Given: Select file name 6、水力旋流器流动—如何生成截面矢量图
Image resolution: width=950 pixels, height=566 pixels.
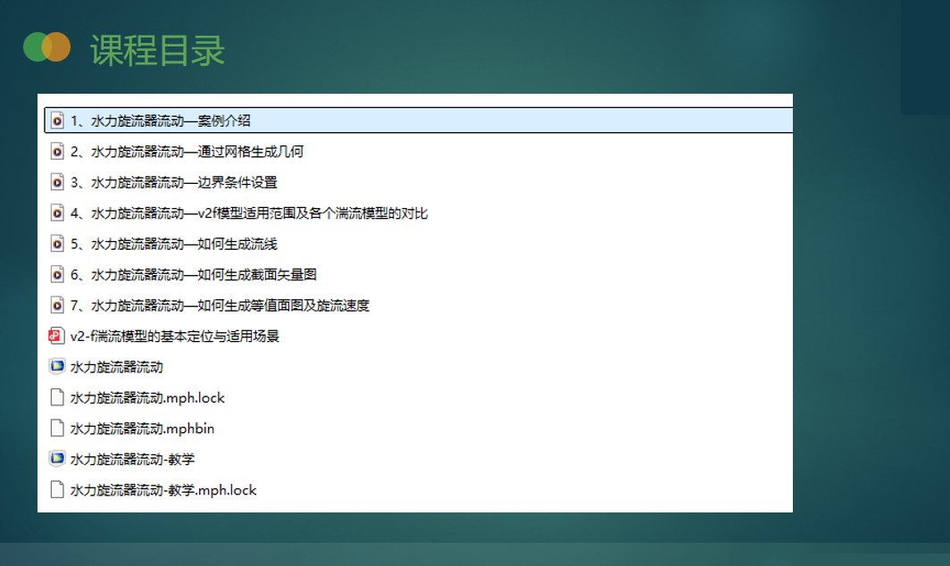Looking at the screenshot, I should 193,274.
